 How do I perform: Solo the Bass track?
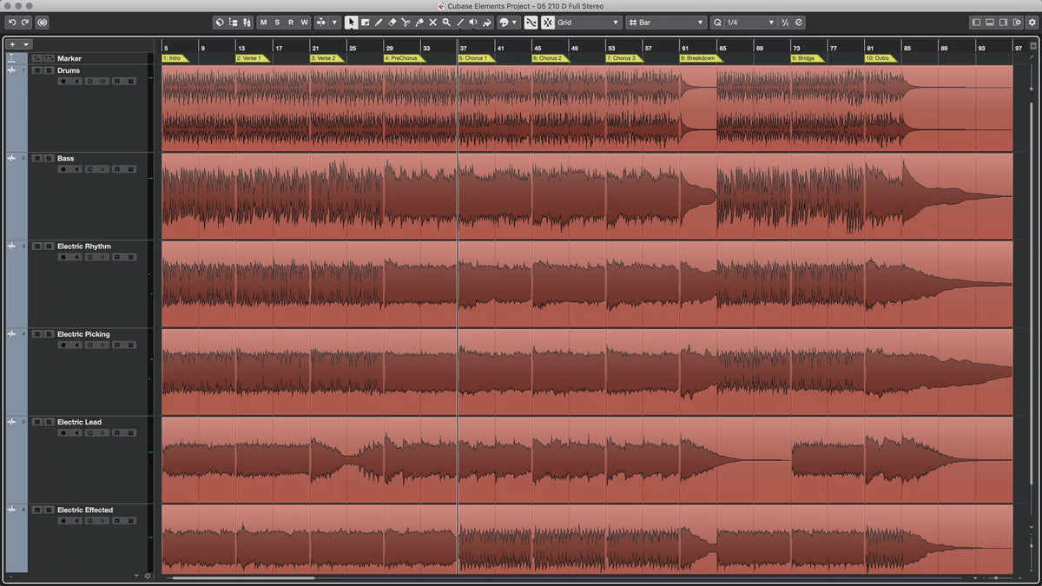[49, 158]
